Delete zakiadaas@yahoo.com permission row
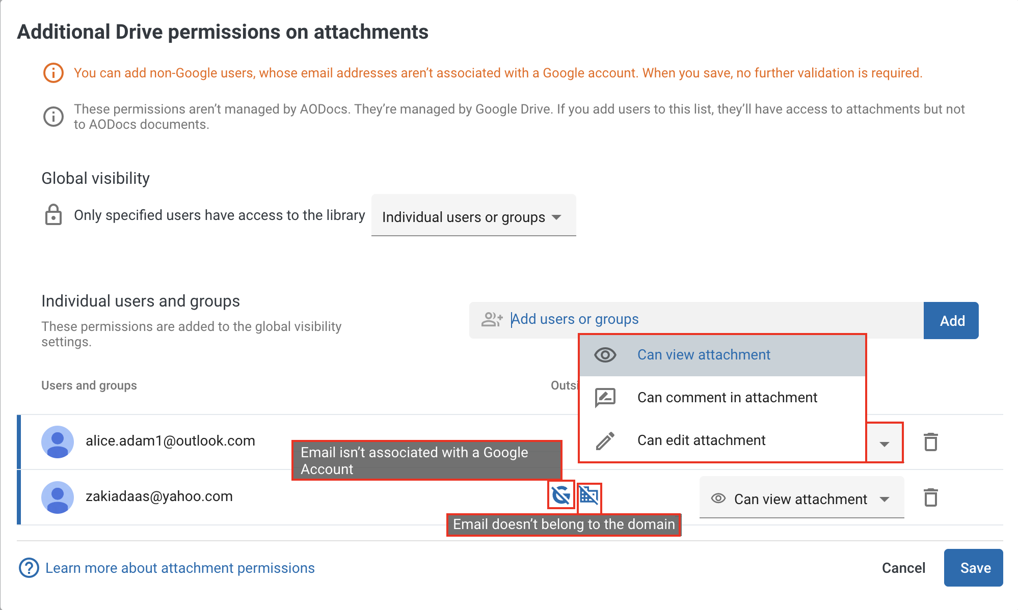Screen dimensions: 1018x610 (930, 497)
